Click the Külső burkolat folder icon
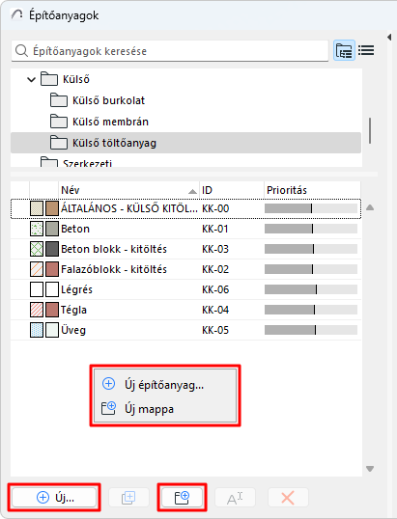 pos(59,100)
